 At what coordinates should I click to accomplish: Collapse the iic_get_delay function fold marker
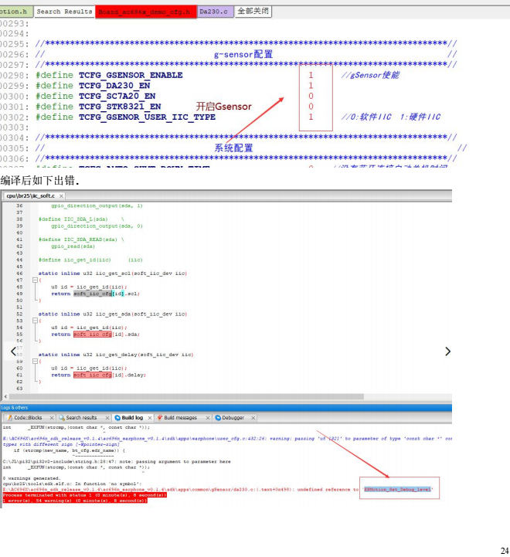[x=35, y=361]
